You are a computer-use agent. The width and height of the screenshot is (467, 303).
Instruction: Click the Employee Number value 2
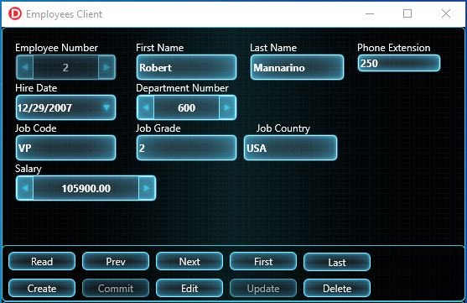tap(65, 68)
